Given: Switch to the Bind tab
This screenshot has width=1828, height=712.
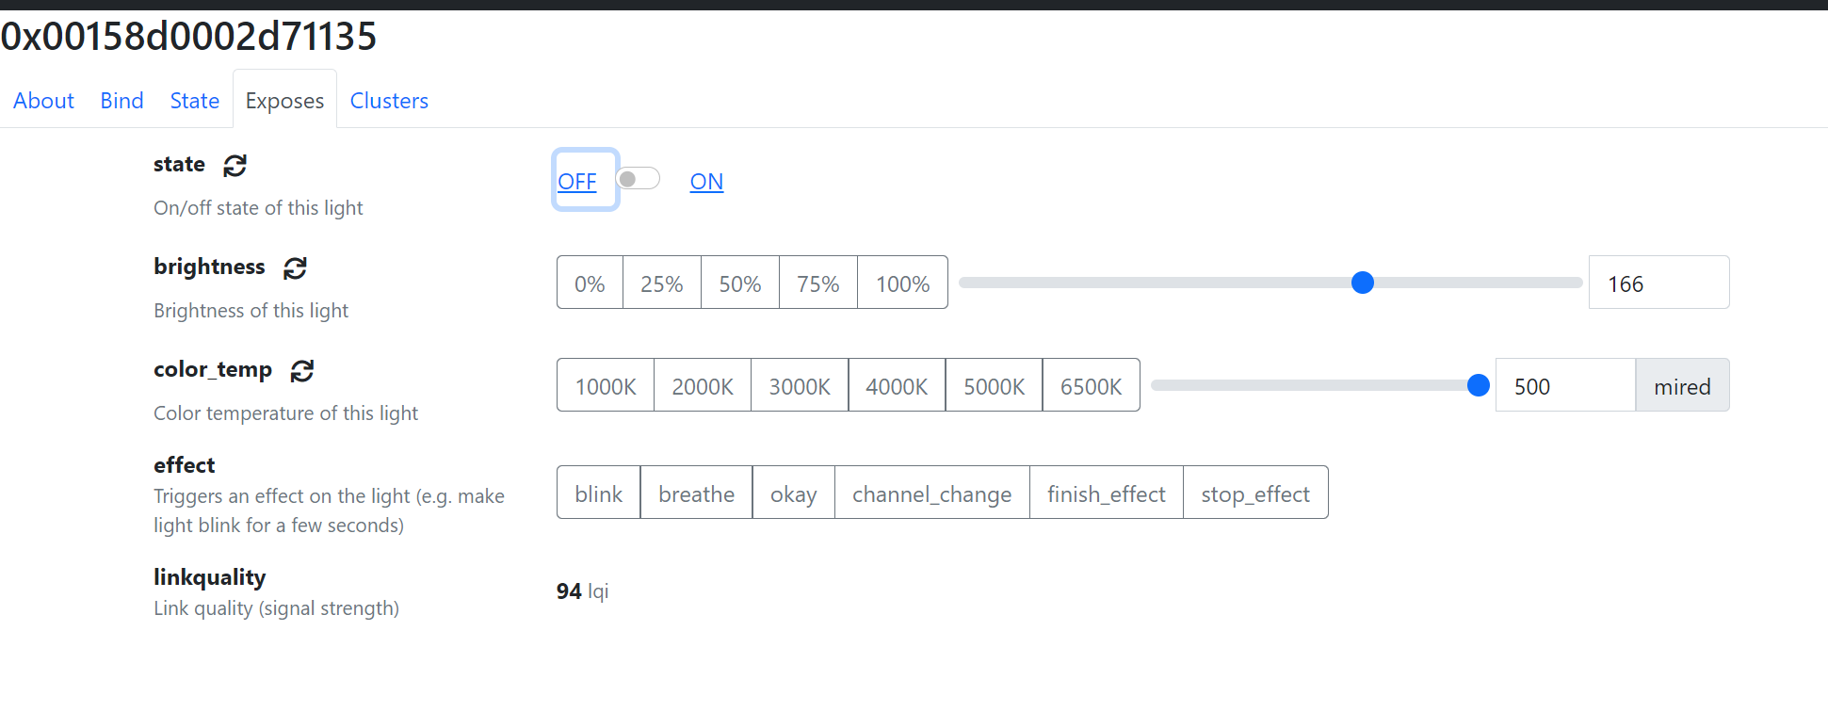Looking at the screenshot, I should click(x=121, y=101).
